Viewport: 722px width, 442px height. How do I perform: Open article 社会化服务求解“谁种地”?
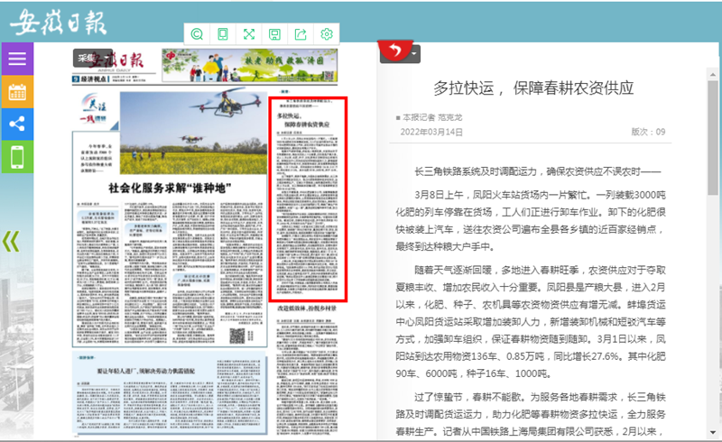(170, 188)
